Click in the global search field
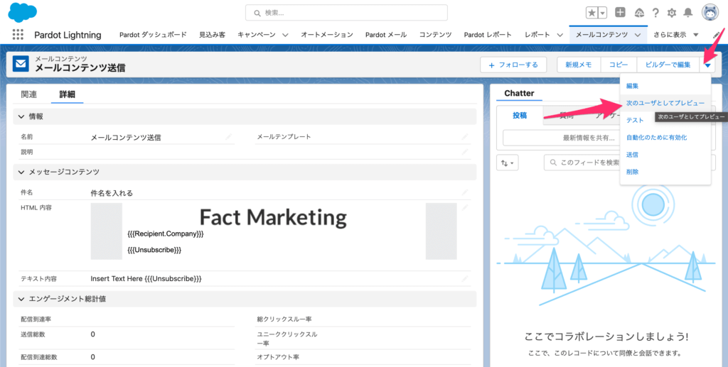The height and width of the screenshot is (367, 728). click(x=346, y=13)
